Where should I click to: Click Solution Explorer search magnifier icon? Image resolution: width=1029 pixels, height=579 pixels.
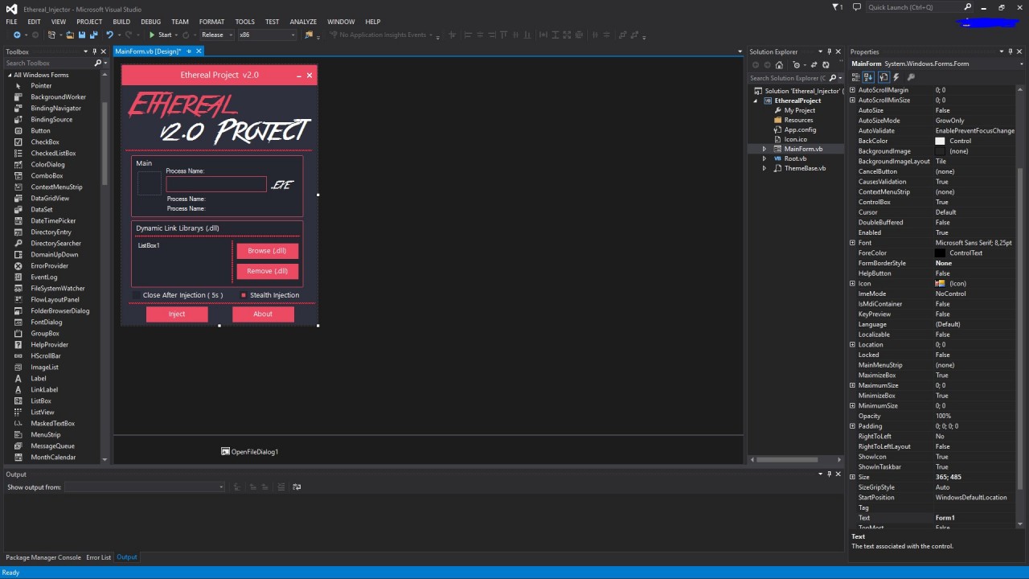click(x=833, y=78)
